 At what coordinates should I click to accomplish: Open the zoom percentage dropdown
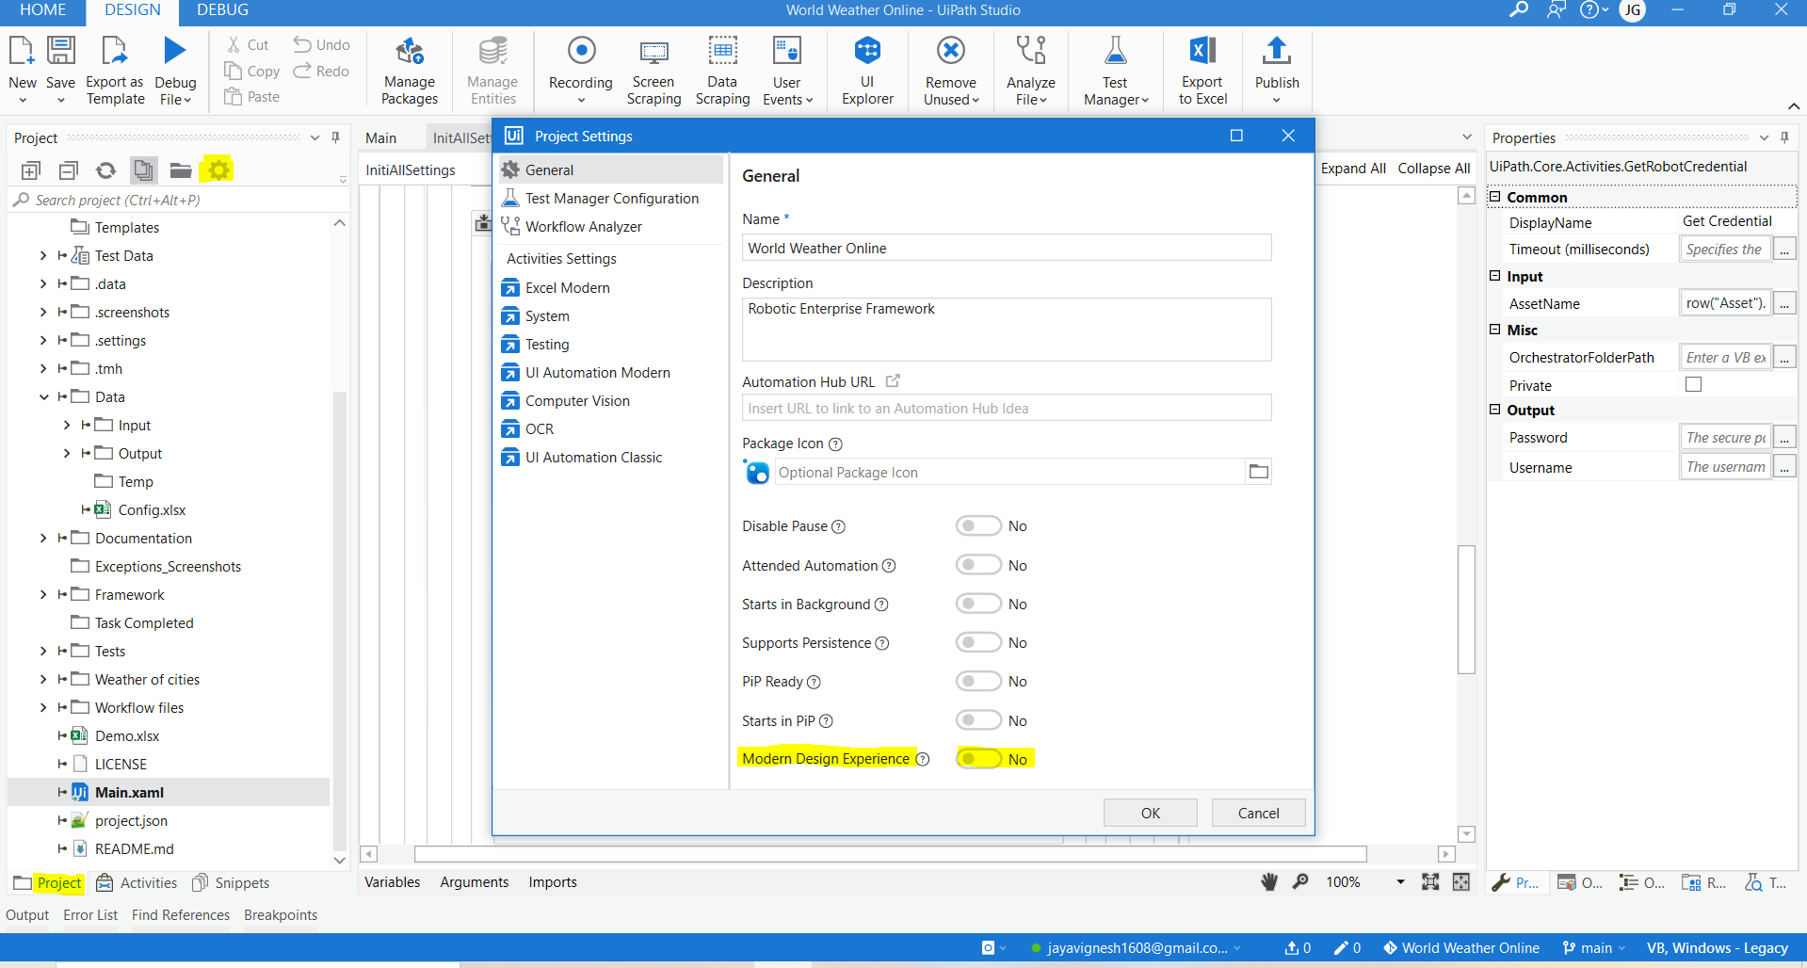click(x=1400, y=882)
